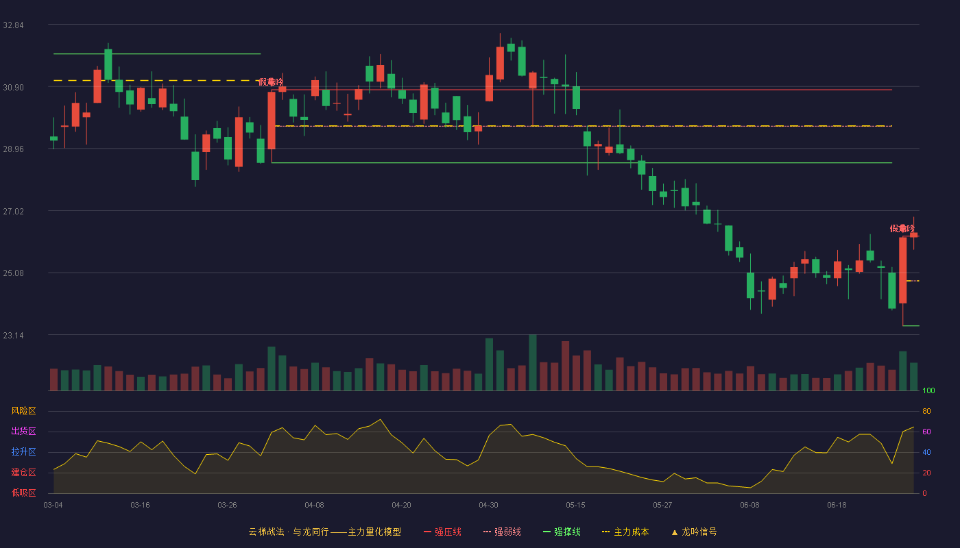Click the 03-16 date label
The image size is (960, 548).
click(x=140, y=505)
